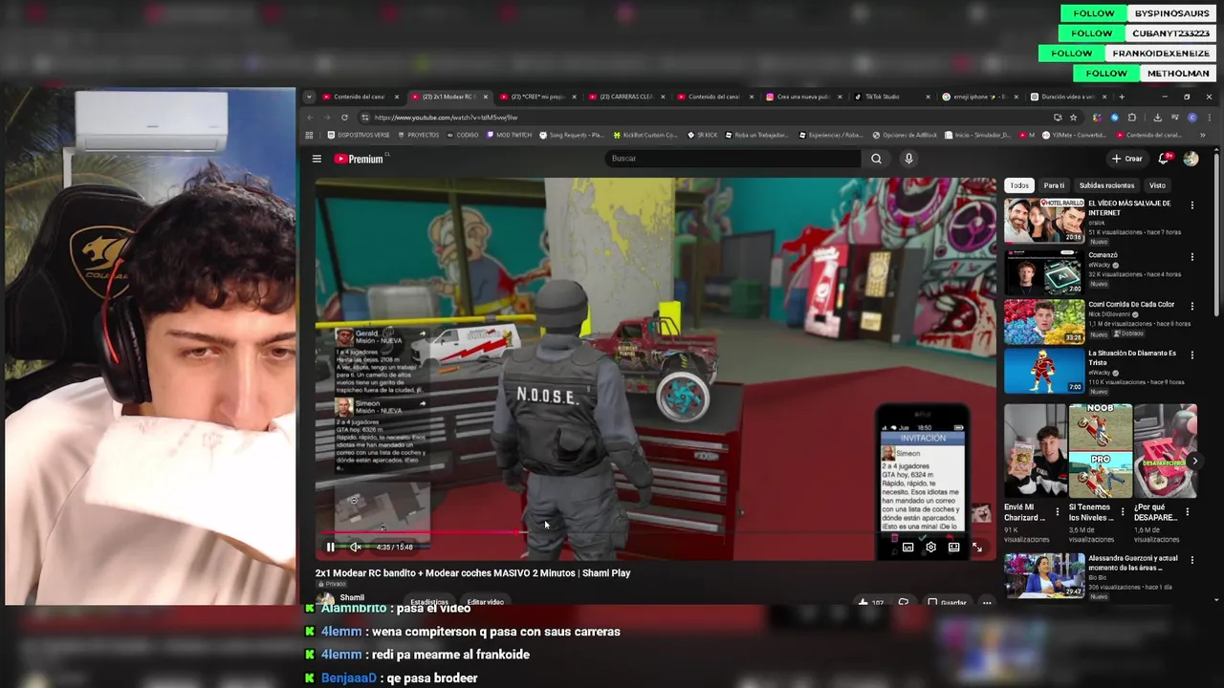Open the Song Requests bookmark

pyautogui.click(x=572, y=135)
